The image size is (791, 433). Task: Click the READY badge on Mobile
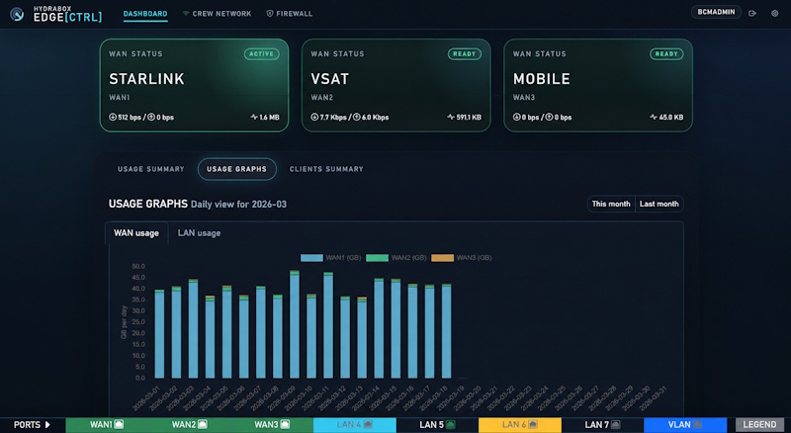[666, 54]
